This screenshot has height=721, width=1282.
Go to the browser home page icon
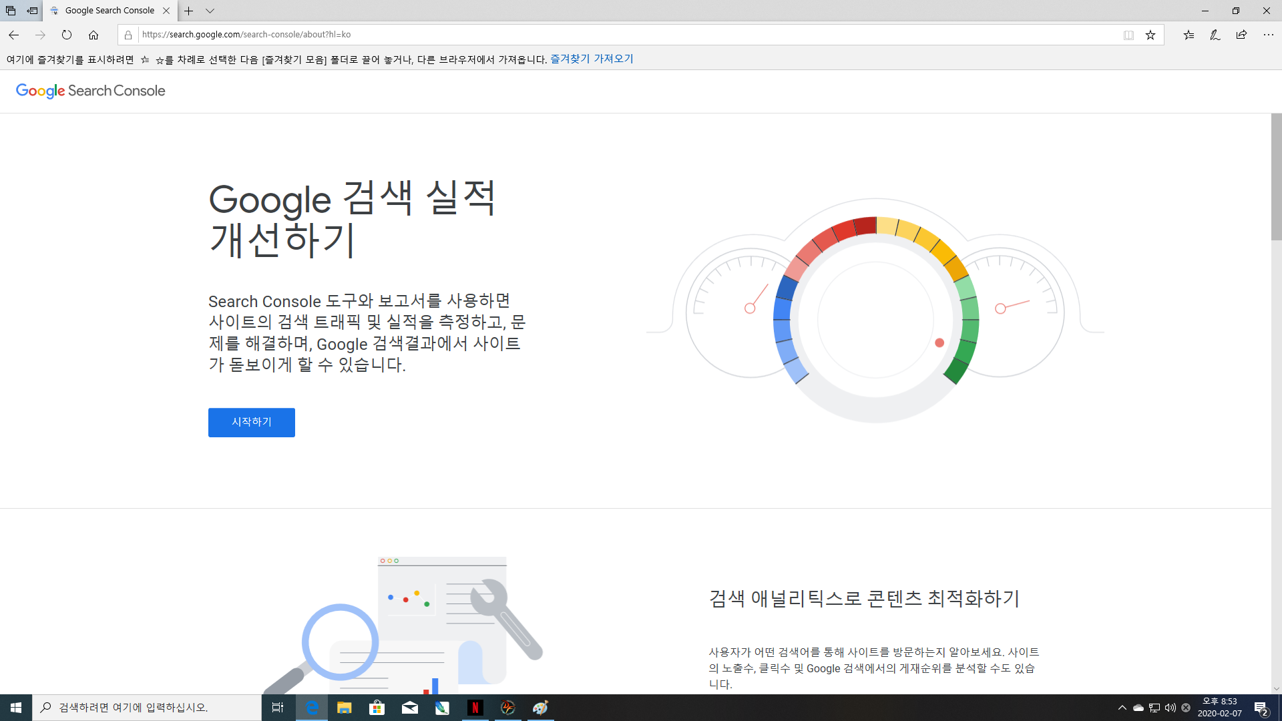[93, 35]
